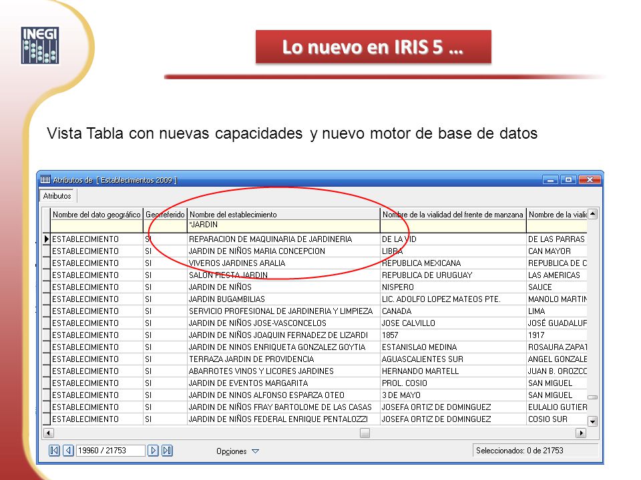
Task: Select row marker of REPARACION DE MAQUINARIA row
Action: point(46,239)
